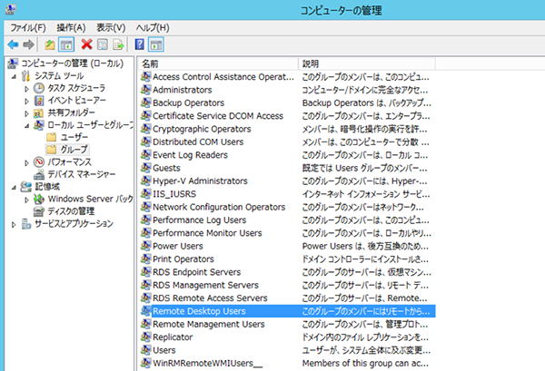Sort by the 説明 column header
Image resolution: width=545 pixels, height=371 pixels.
[x=367, y=63]
